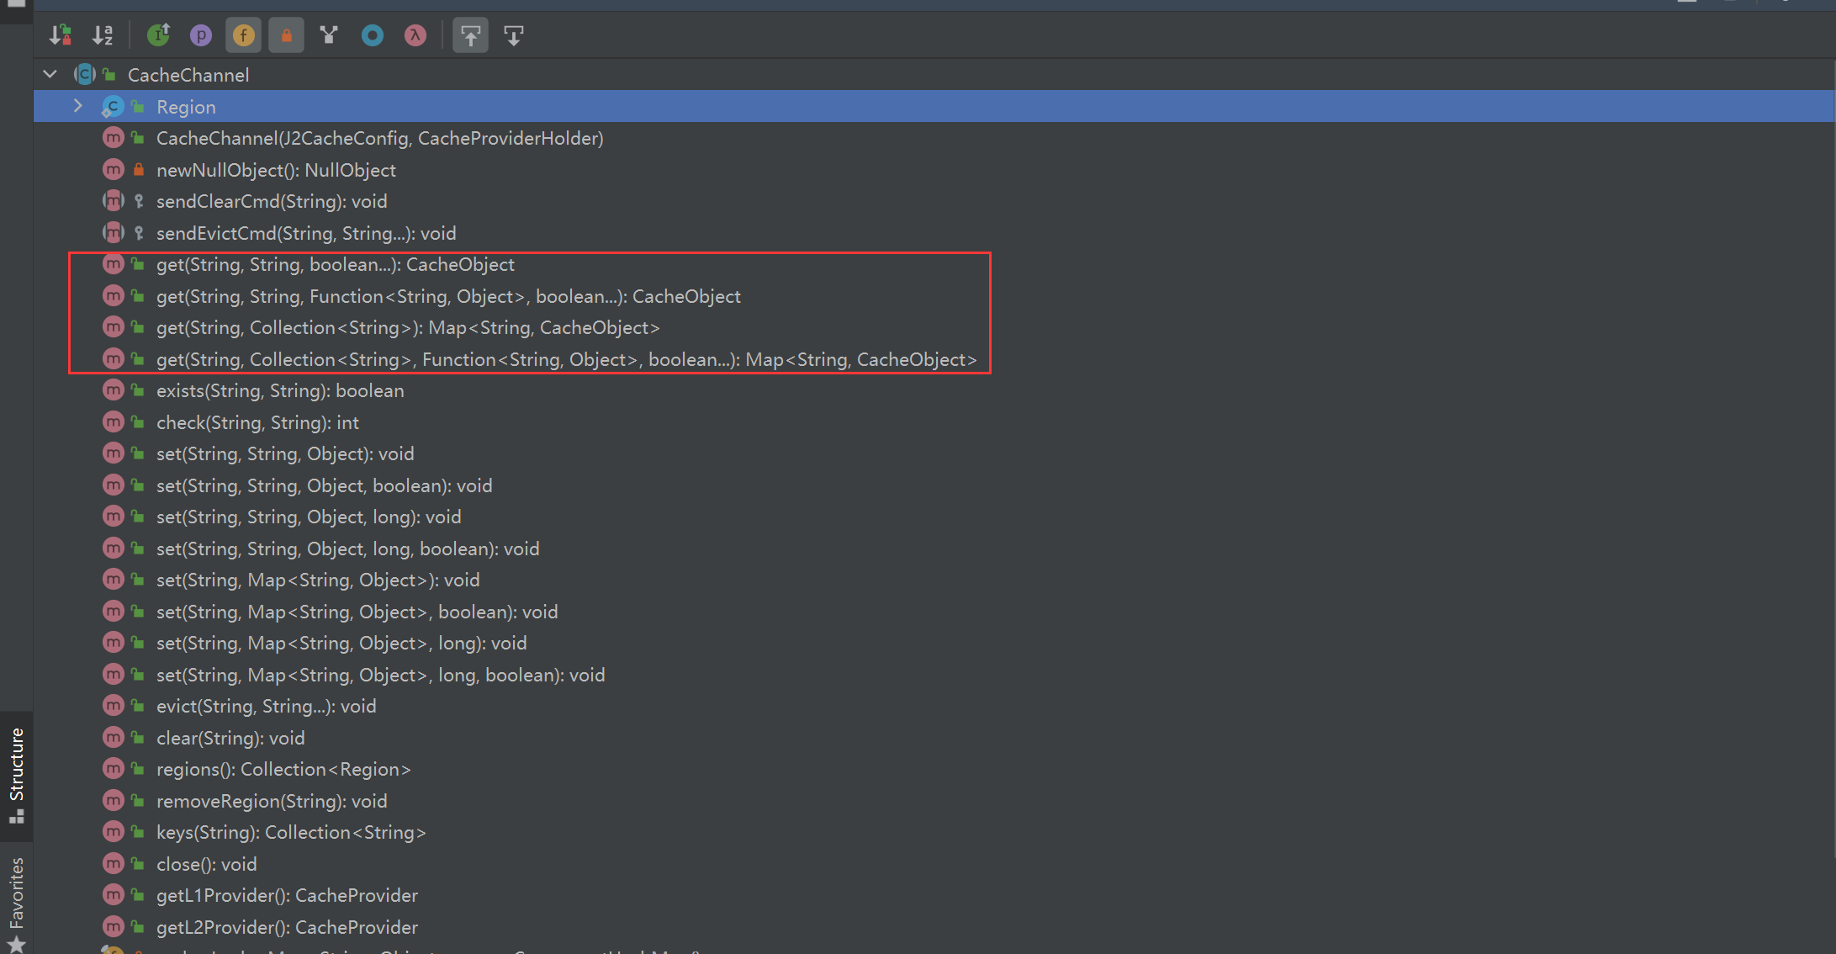1836x954 pixels.
Task: Select set(String, Map<String, Object>, boolean): void
Action: point(357,612)
